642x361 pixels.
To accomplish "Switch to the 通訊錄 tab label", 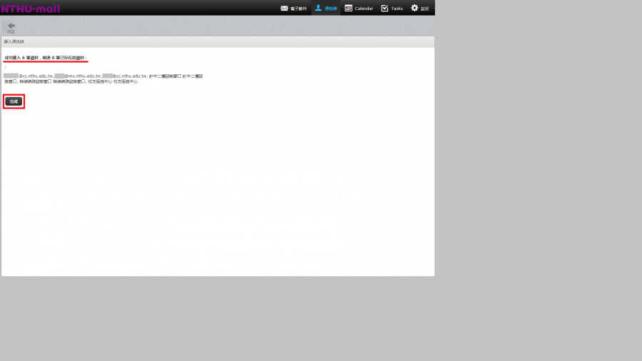I will (x=331, y=9).
